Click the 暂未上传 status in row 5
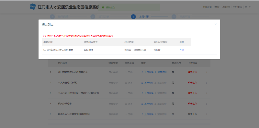 [x=193, y=114]
